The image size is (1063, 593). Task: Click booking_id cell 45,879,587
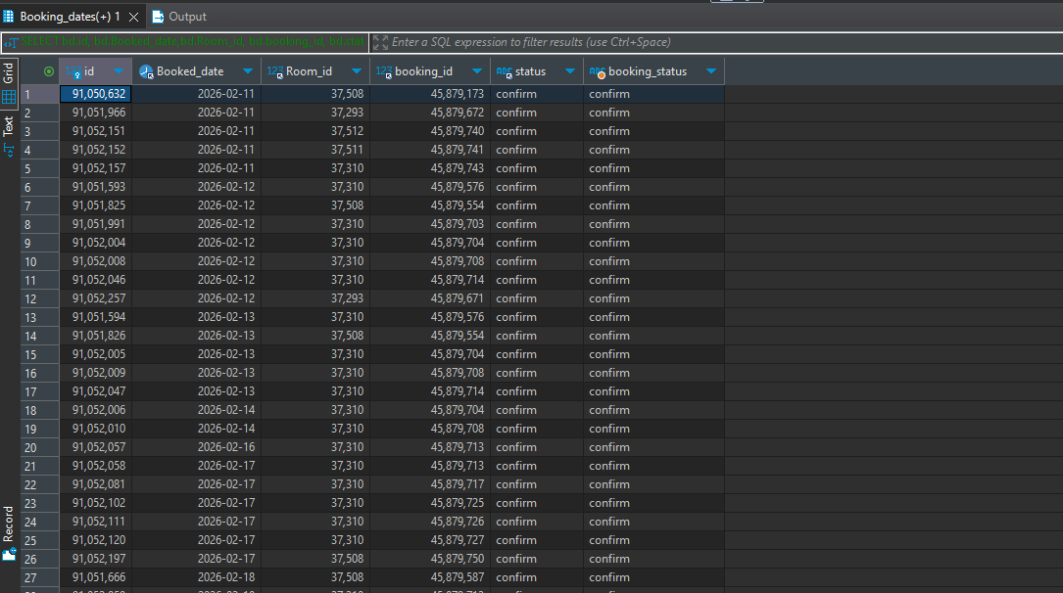(x=430, y=577)
